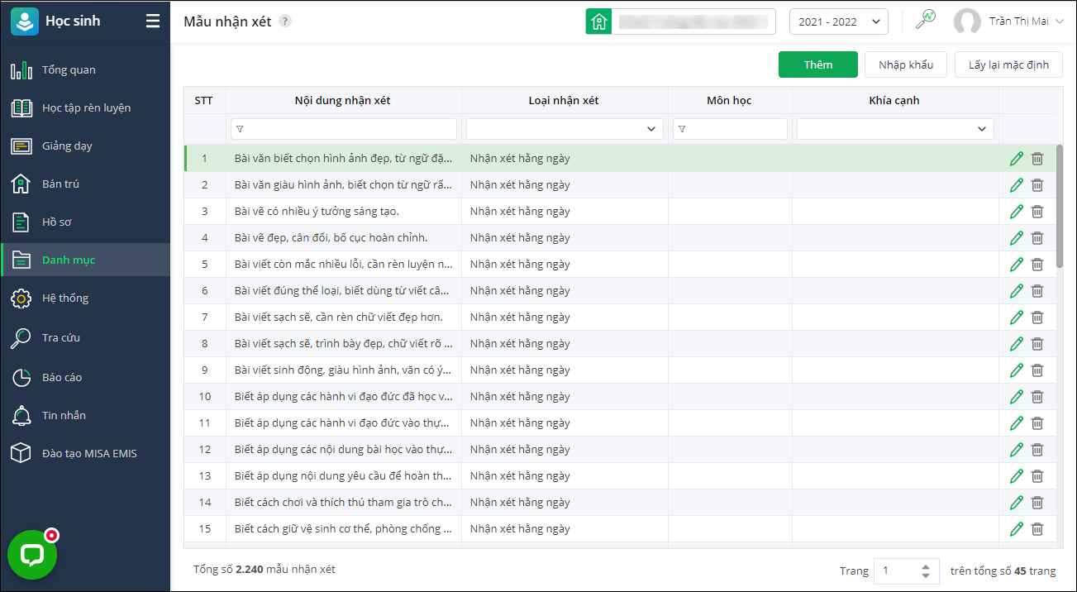Select row 8 'Bài viết sạch sẽ, trình bày đẹp'
This screenshot has height=592, width=1077.
(620, 344)
